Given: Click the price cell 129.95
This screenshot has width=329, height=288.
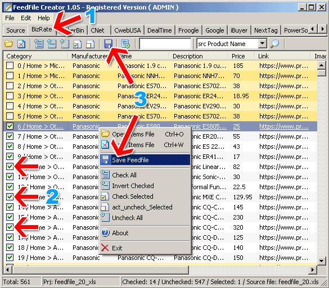Looking at the screenshot, I should (x=242, y=197).
